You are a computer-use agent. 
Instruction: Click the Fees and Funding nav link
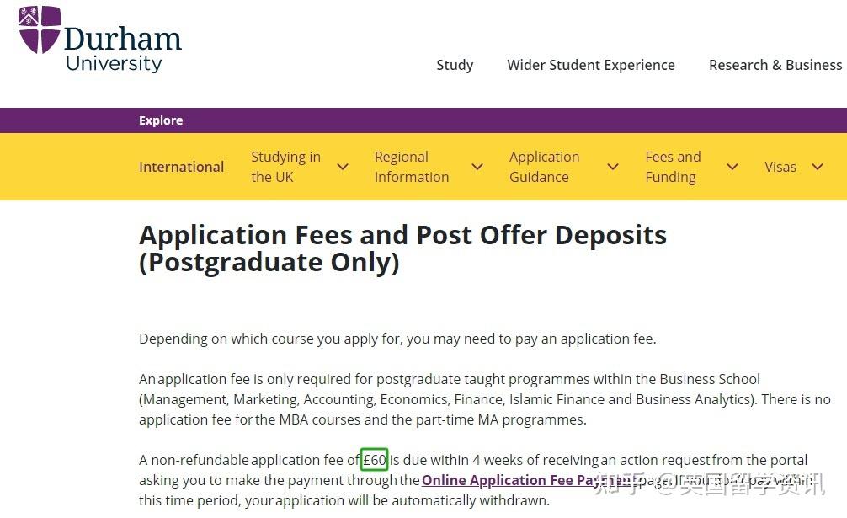pos(673,167)
